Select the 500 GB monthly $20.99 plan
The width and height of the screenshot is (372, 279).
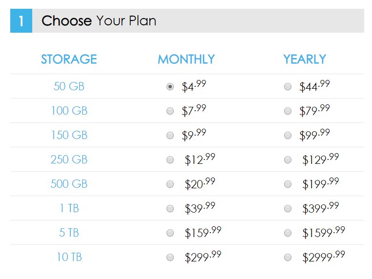[170, 184]
